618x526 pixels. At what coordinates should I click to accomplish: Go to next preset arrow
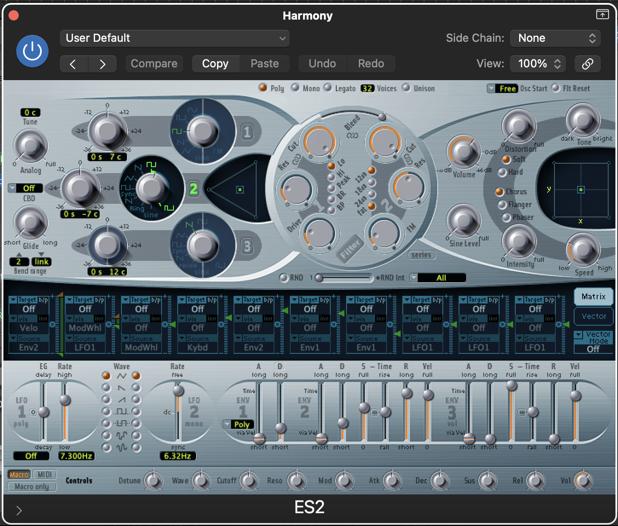click(102, 64)
